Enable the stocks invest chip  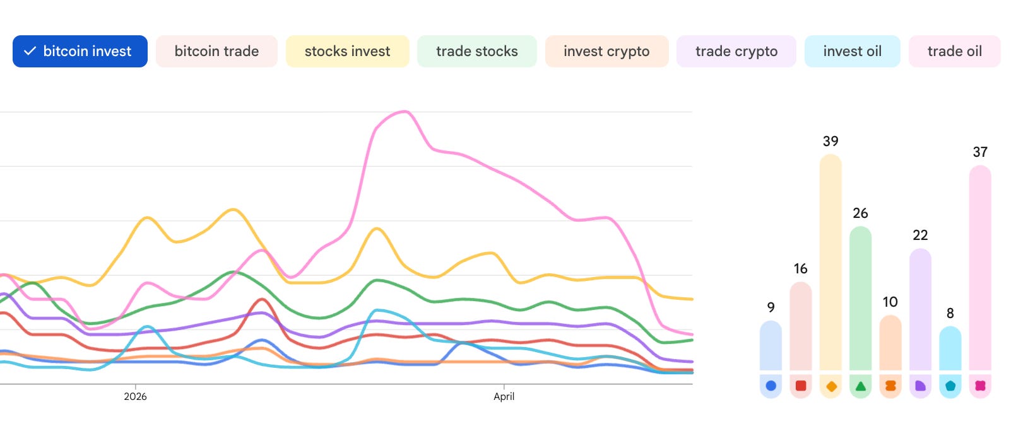click(x=348, y=51)
